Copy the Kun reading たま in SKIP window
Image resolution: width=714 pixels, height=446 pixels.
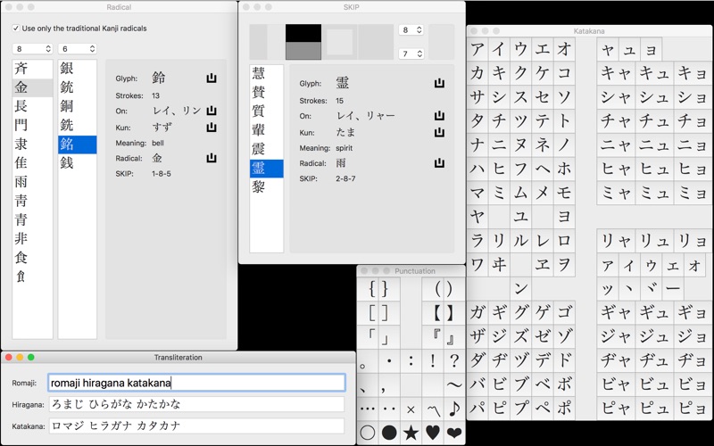pos(439,132)
